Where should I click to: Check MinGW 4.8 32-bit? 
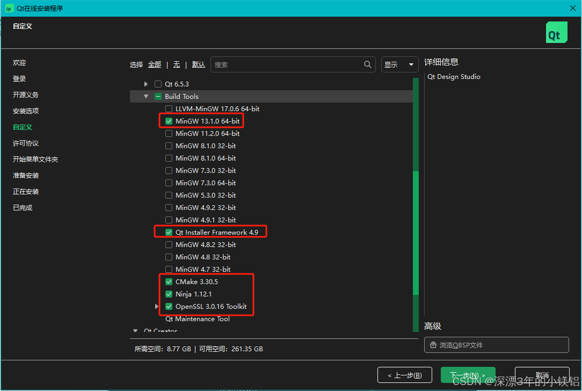(169, 257)
